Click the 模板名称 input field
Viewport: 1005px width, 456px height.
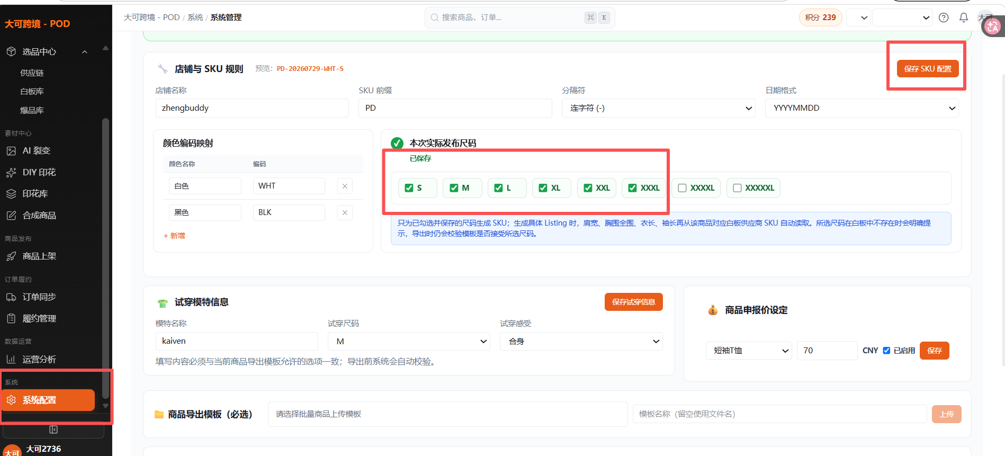tap(779, 414)
